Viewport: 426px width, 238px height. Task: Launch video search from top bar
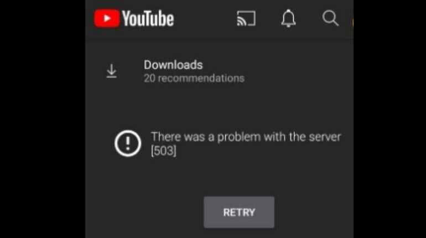pos(330,18)
